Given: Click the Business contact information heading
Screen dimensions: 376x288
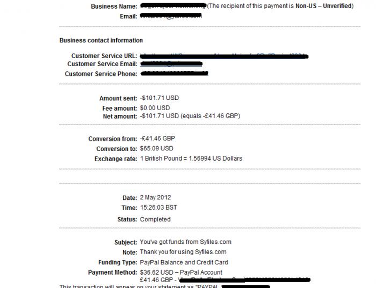Looking at the screenshot, I should pyautogui.click(x=101, y=40).
